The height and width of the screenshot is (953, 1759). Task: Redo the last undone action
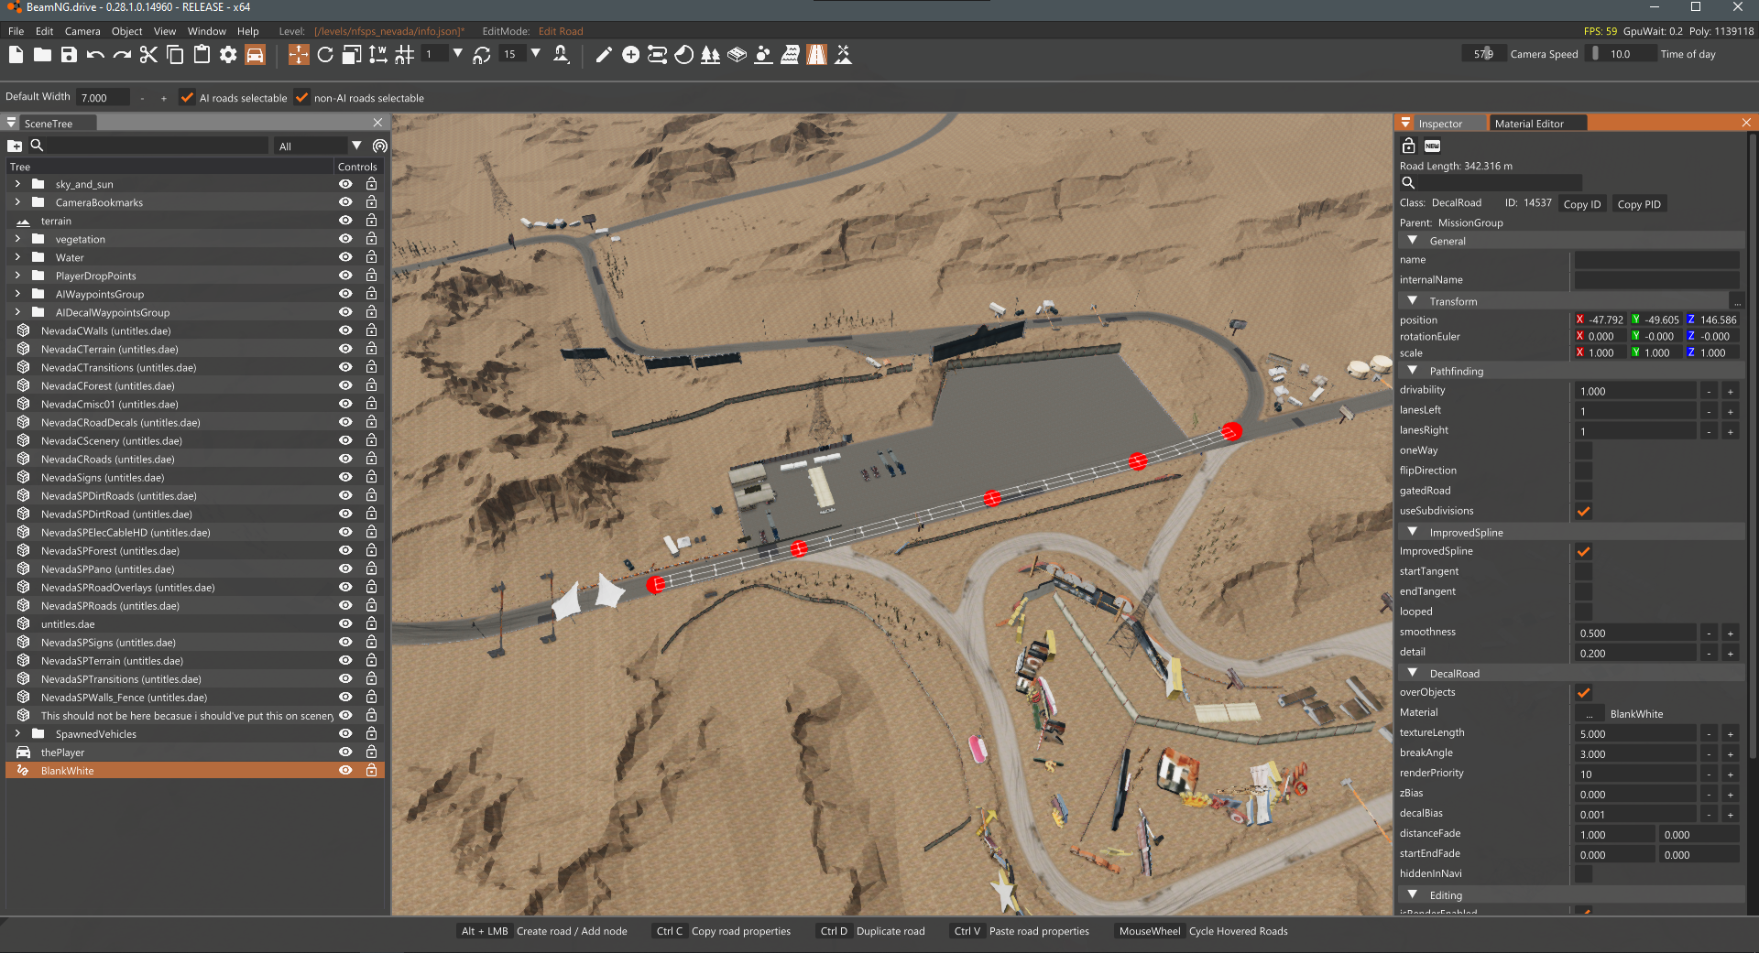122,55
